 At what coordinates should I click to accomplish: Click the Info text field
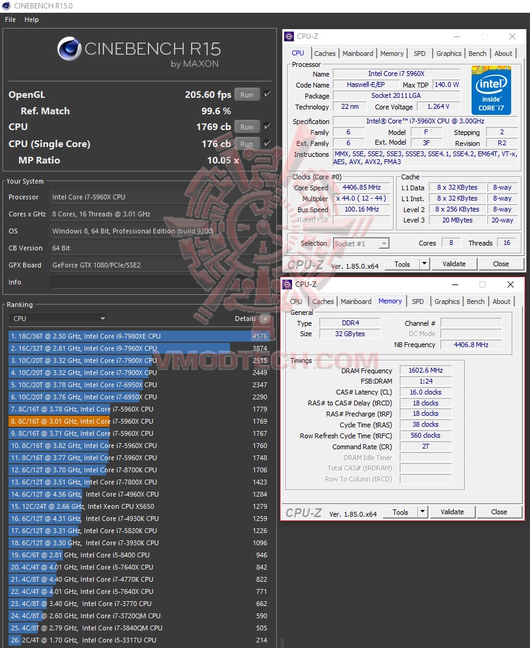click(x=161, y=282)
